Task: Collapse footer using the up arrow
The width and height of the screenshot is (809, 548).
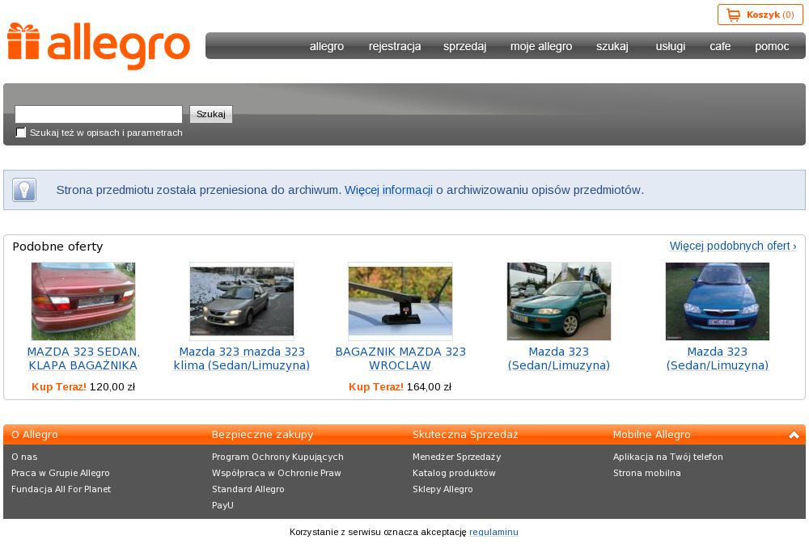Action: click(794, 435)
